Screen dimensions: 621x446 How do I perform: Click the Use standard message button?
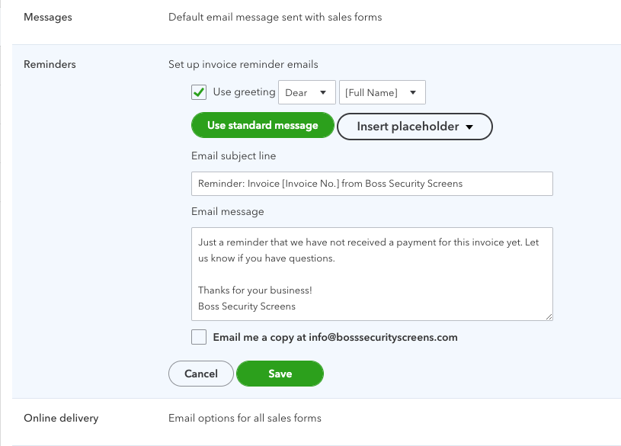262,124
